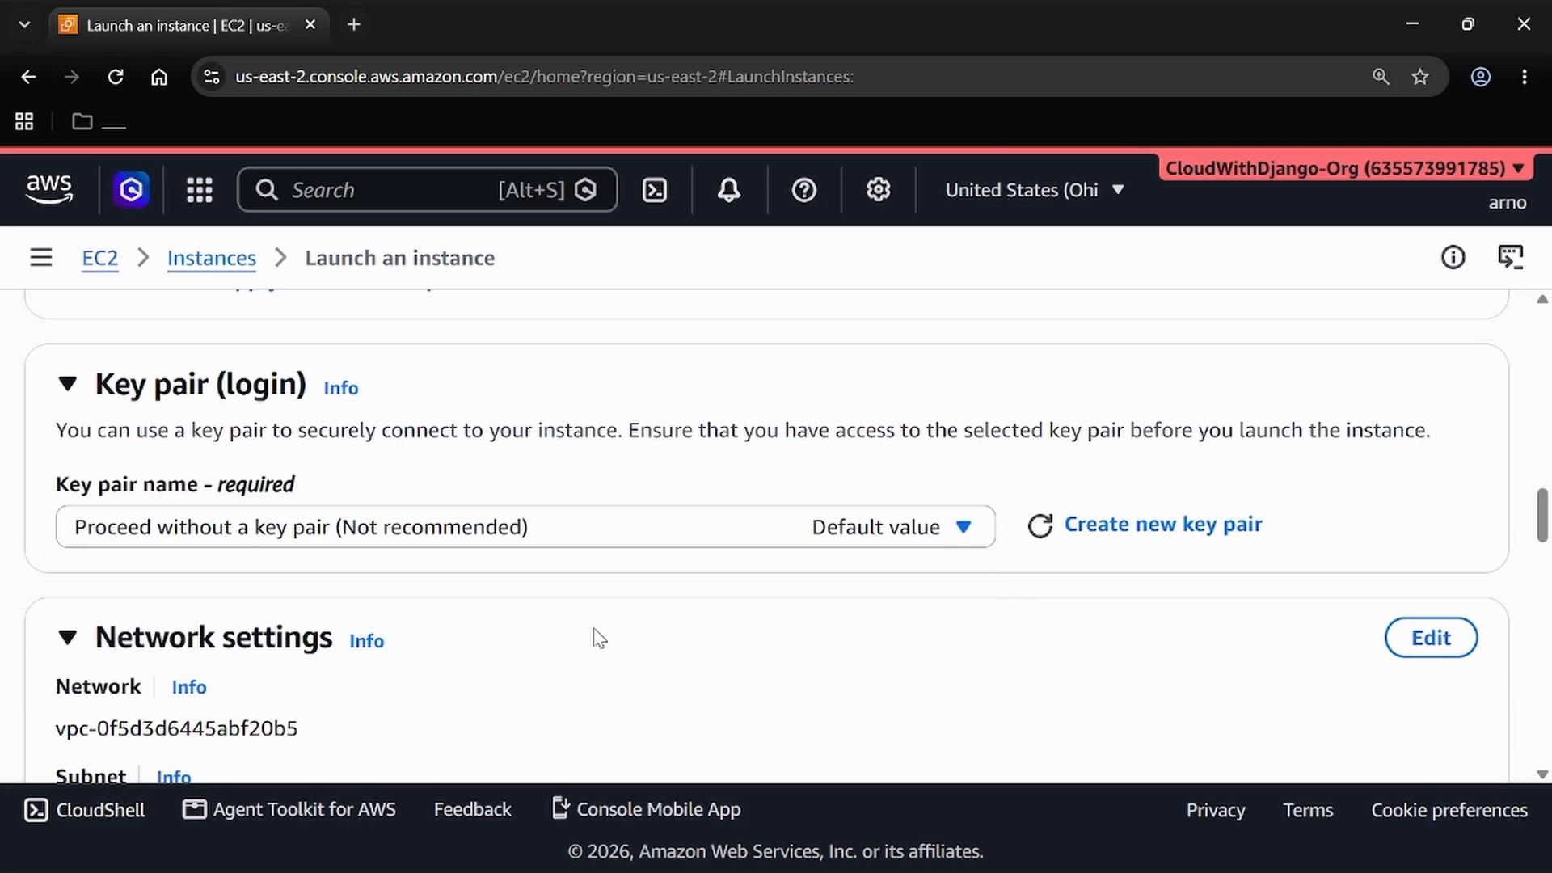The height and width of the screenshot is (873, 1552).
Task: Go to the EC2 breadcrumb
Action: tap(100, 258)
